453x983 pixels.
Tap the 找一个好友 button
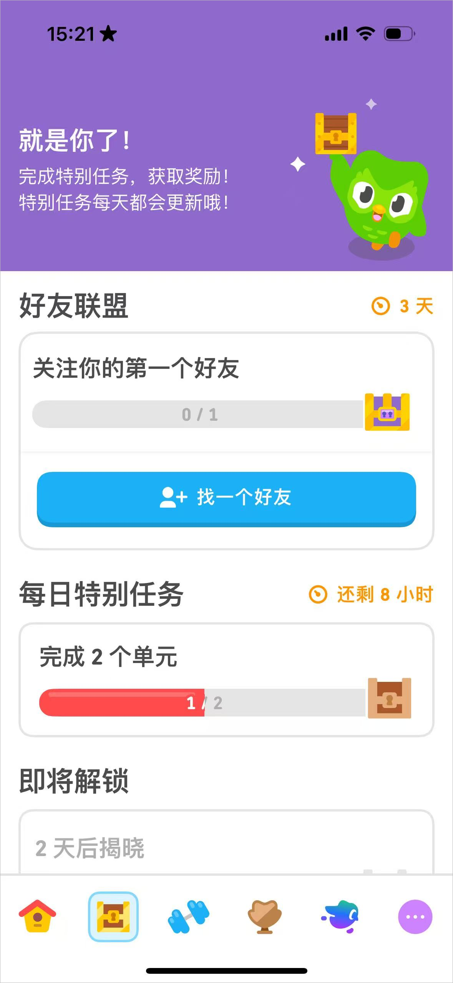(x=226, y=498)
